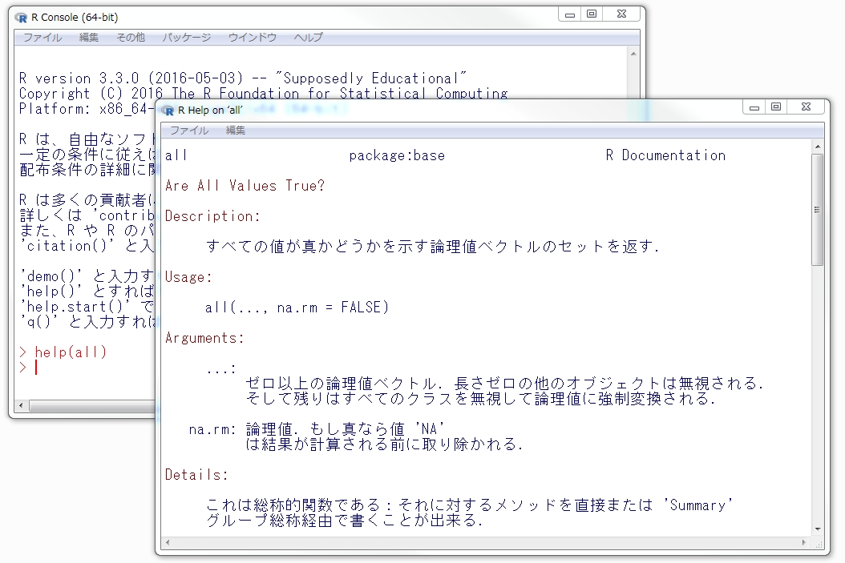Maximize the R Console window
Viewport: 845px width, 563px height.
tap(592, 14)
